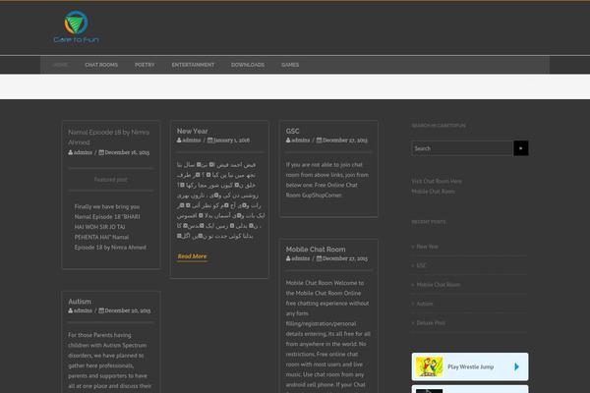590x393 pixels.
Task: Go to the POETRY menu
Action: click(x=145, y=65)
